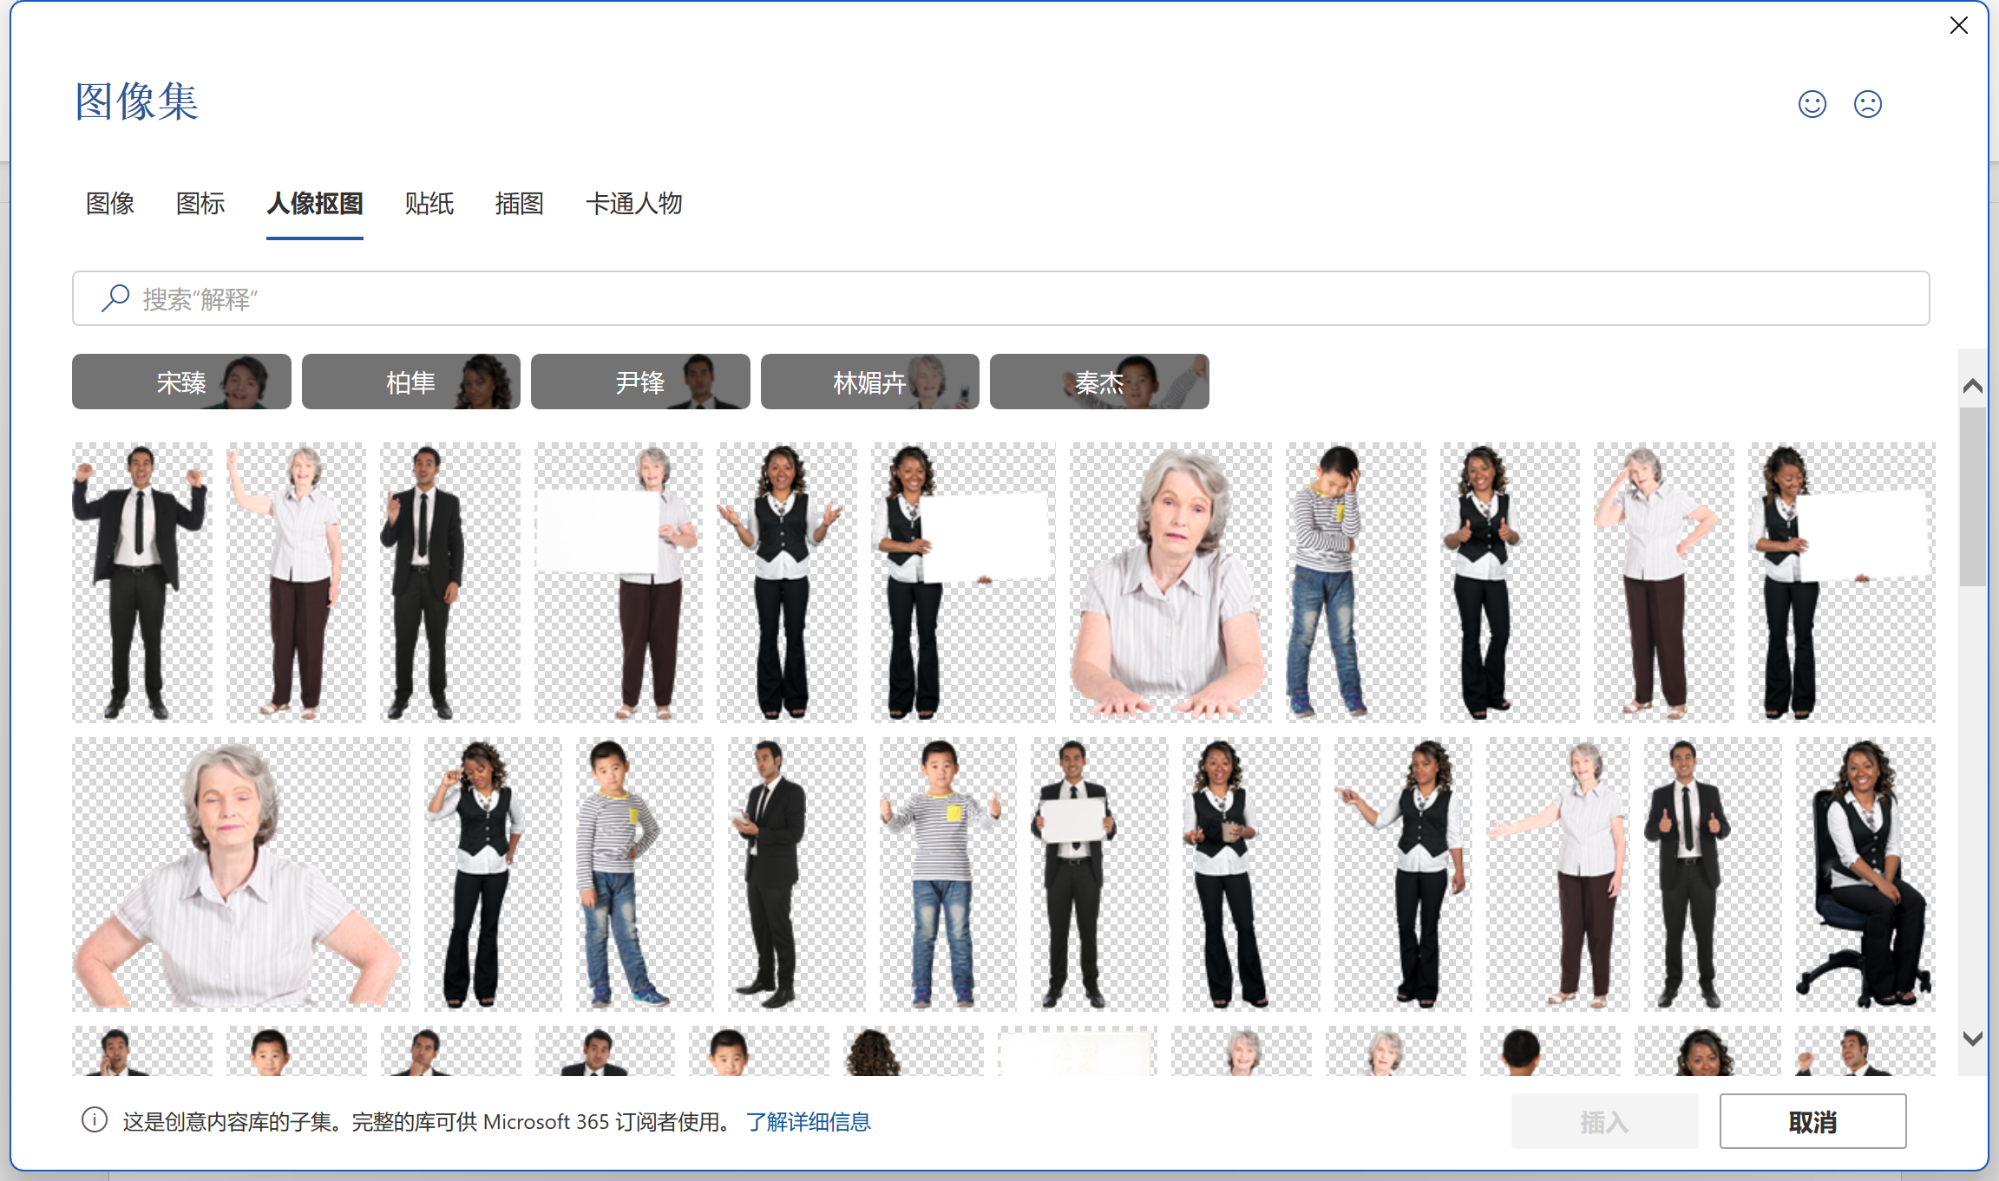The height and width of the screenshot is (1181, 1999).
Task: Click the frowning face feedback icon
Action: 1867,104
